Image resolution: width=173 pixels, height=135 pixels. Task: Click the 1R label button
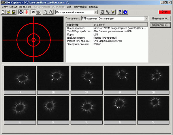click(20, 93)
